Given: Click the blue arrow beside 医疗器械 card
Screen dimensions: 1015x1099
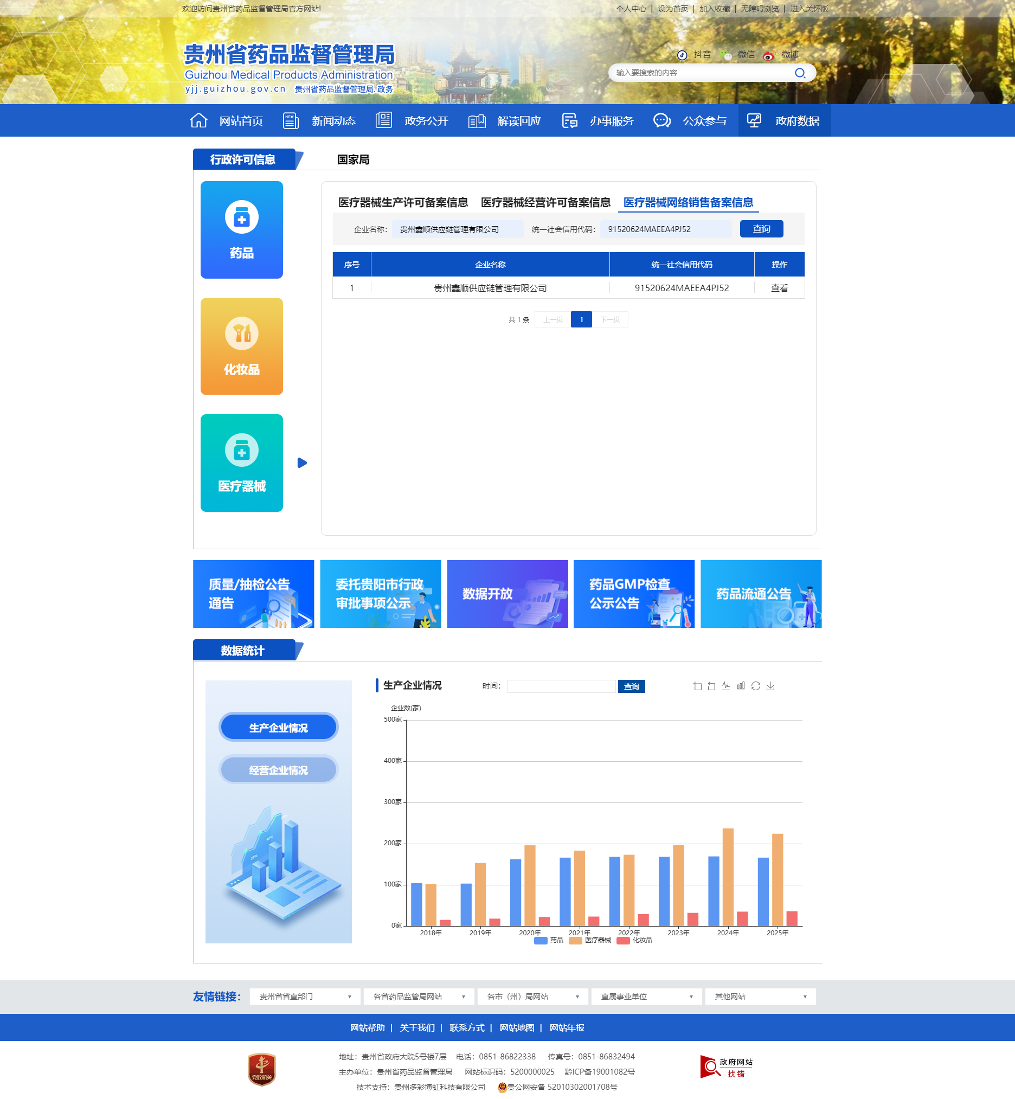Looking at the screenshot, I should (302, 463).
